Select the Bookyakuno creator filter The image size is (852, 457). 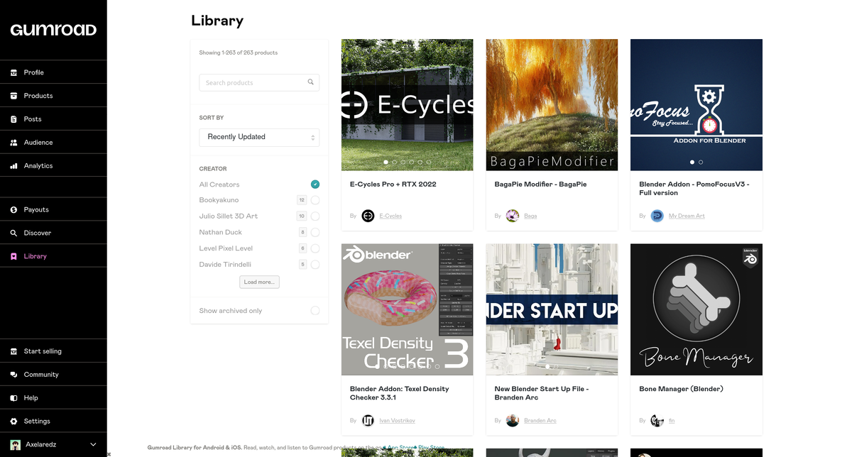click(x=315, y=200)
